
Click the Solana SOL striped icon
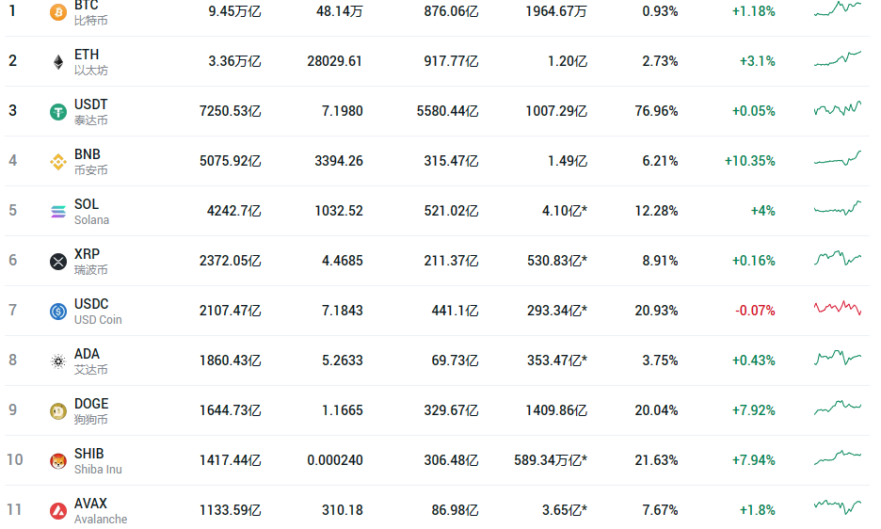[57, 212]
